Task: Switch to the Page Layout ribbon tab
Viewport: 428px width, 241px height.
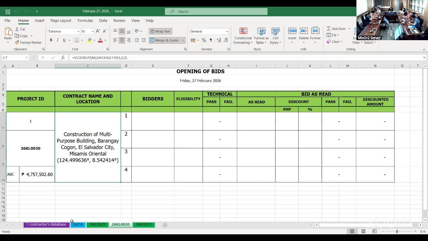Action: point(61,20)
